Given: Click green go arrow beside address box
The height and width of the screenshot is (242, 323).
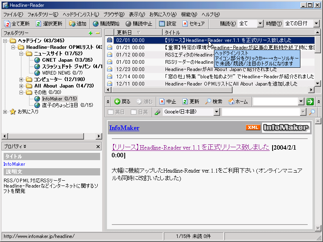Looking at the screenshot, I should coord(310,102).
